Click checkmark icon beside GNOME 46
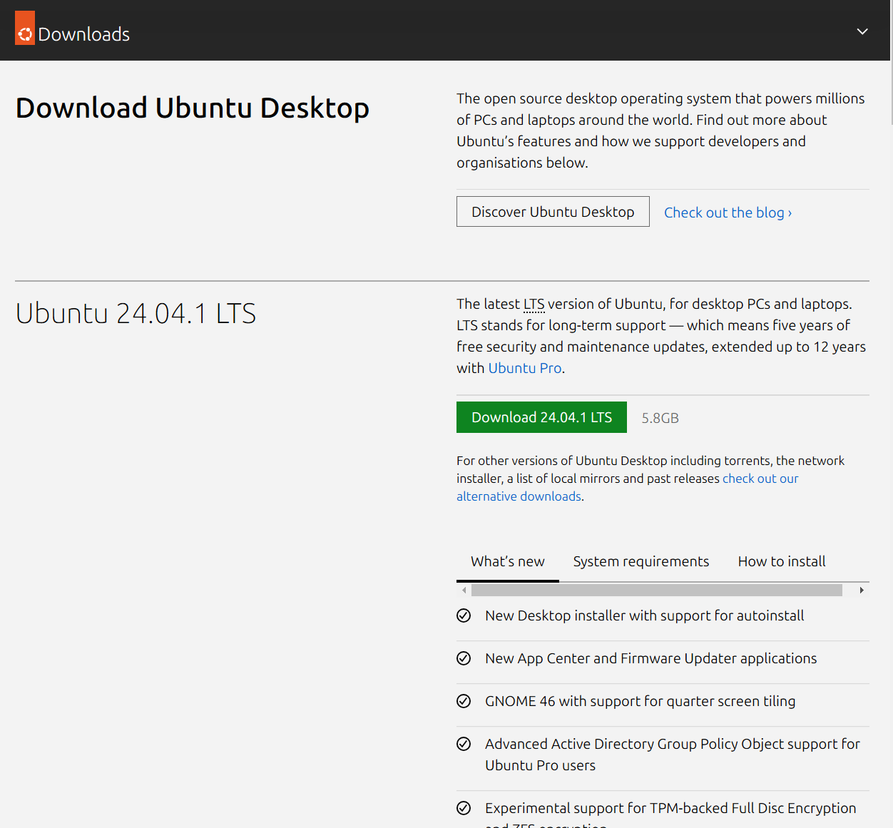Viewport: 893px width, 828px height. (x=464, y=701)
